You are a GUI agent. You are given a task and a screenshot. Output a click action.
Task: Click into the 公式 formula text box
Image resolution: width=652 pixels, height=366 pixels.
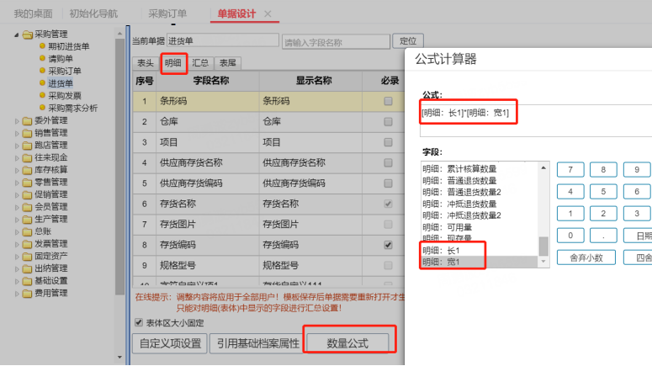tap(537, 120)
